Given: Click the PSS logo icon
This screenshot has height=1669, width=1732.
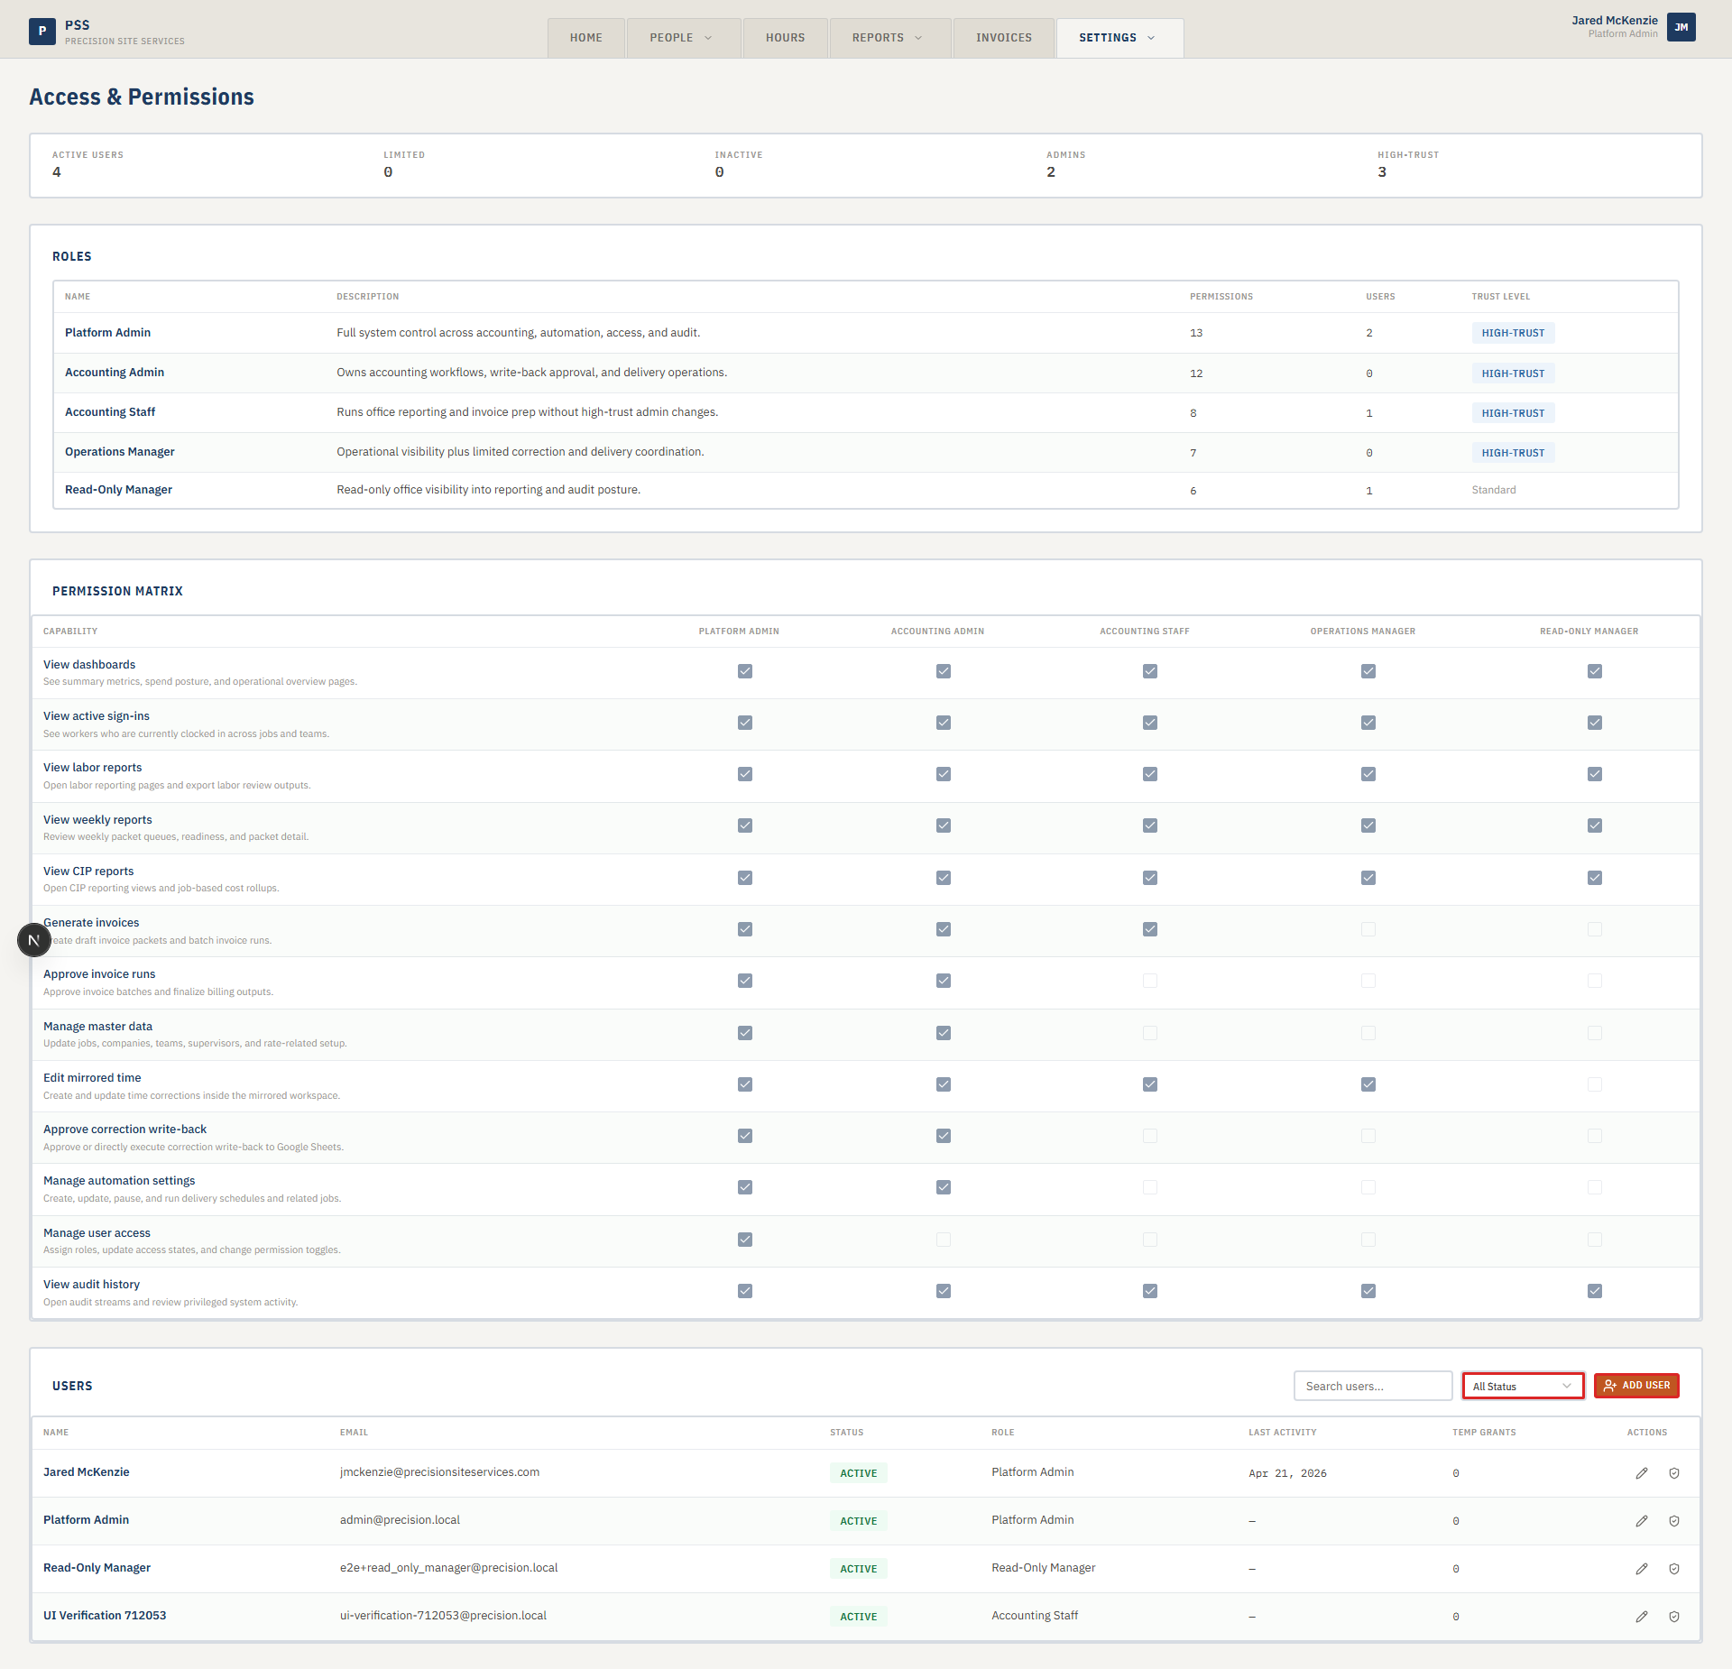Looking at the screenshot, I should [42, 32].
